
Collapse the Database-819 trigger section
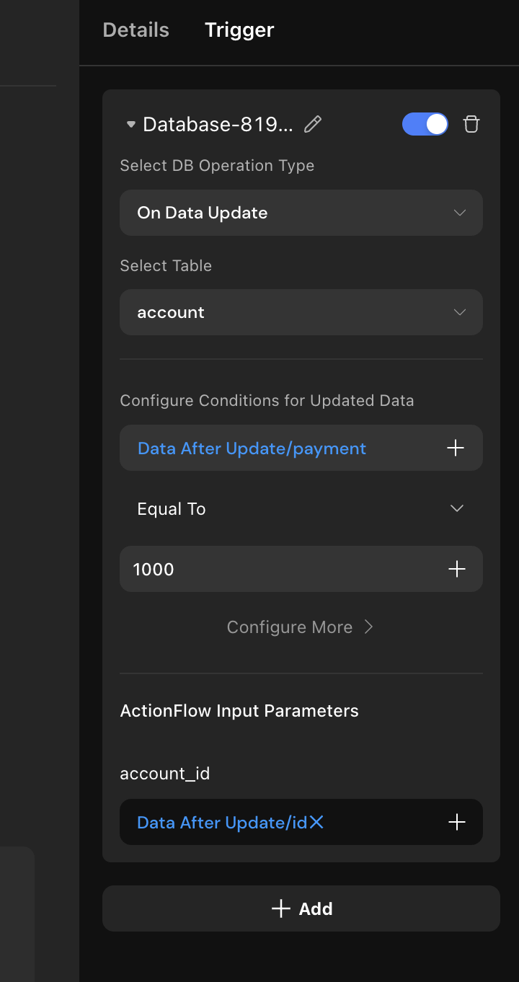[130, 125]
